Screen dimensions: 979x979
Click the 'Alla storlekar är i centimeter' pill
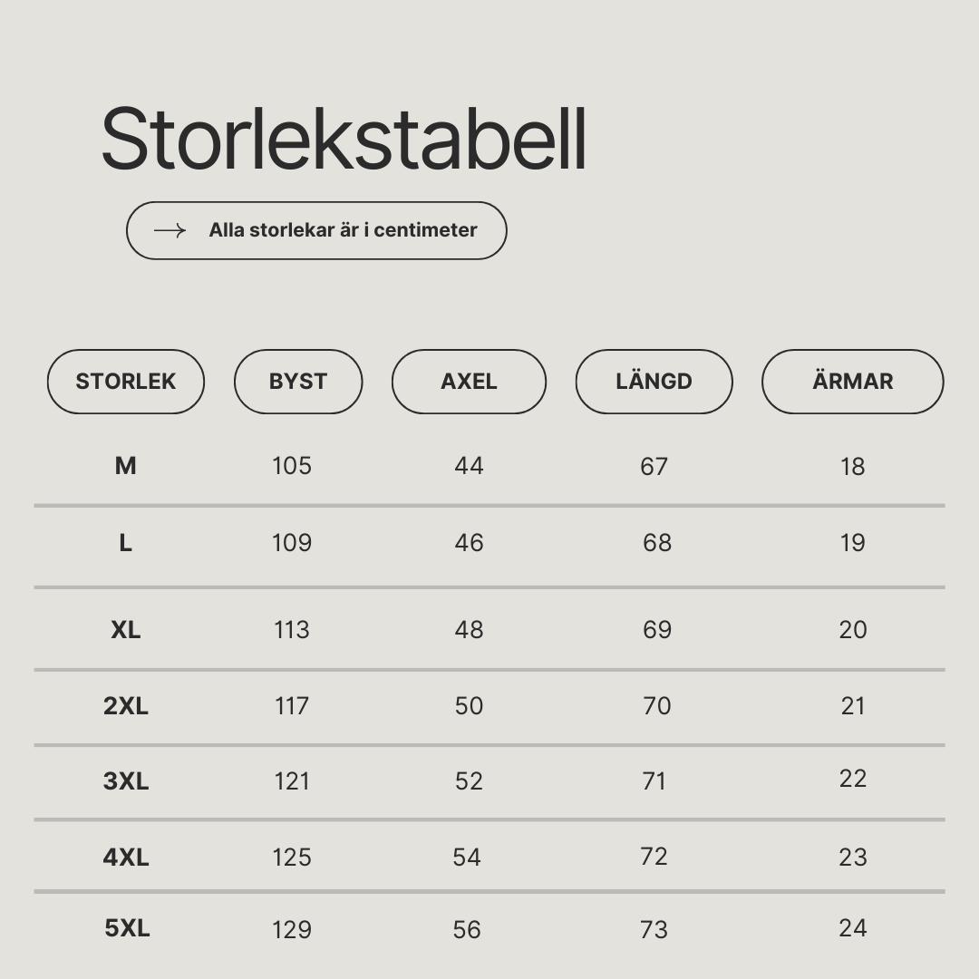(x=316, y=230)
